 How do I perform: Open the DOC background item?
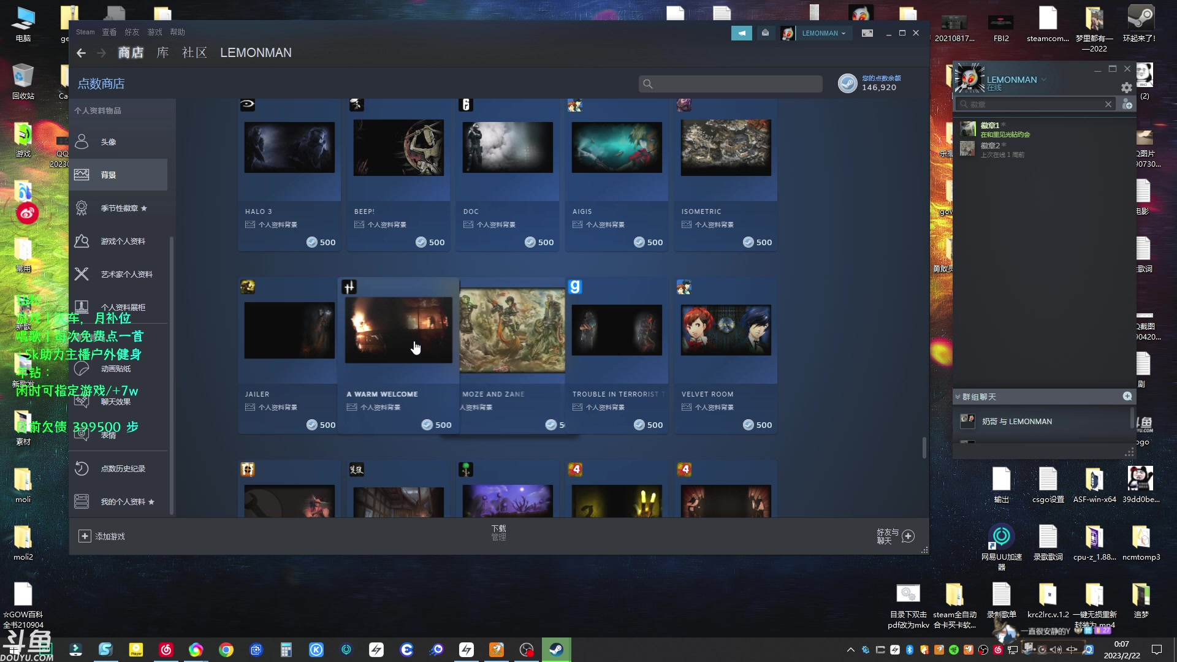[508, 175]
